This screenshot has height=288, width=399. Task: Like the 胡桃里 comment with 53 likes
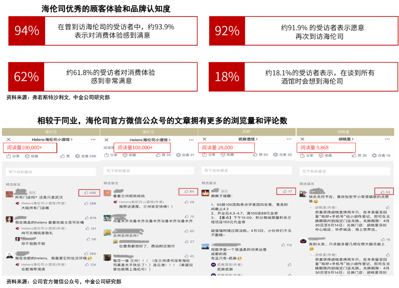pyautogui.click(x=382, y=192)
